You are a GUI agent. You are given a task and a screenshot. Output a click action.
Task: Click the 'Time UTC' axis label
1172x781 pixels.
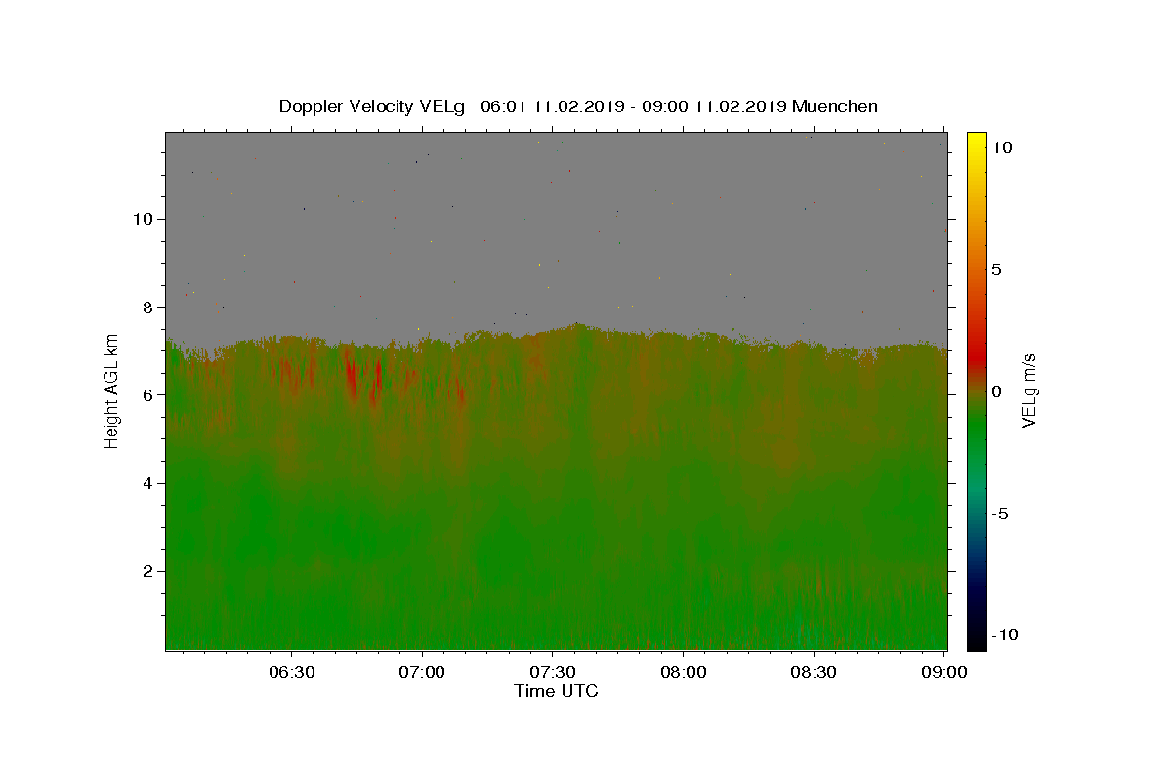click(x=556, y=691)
